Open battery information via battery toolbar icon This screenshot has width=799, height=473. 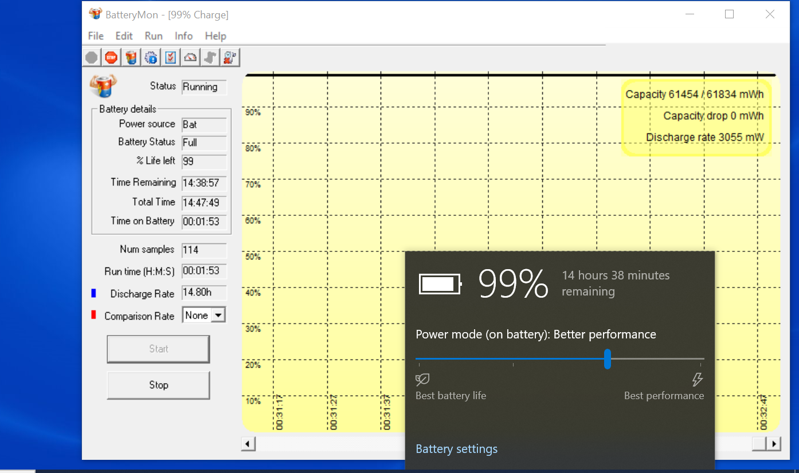pyautogui.click(x=131, y=57)
